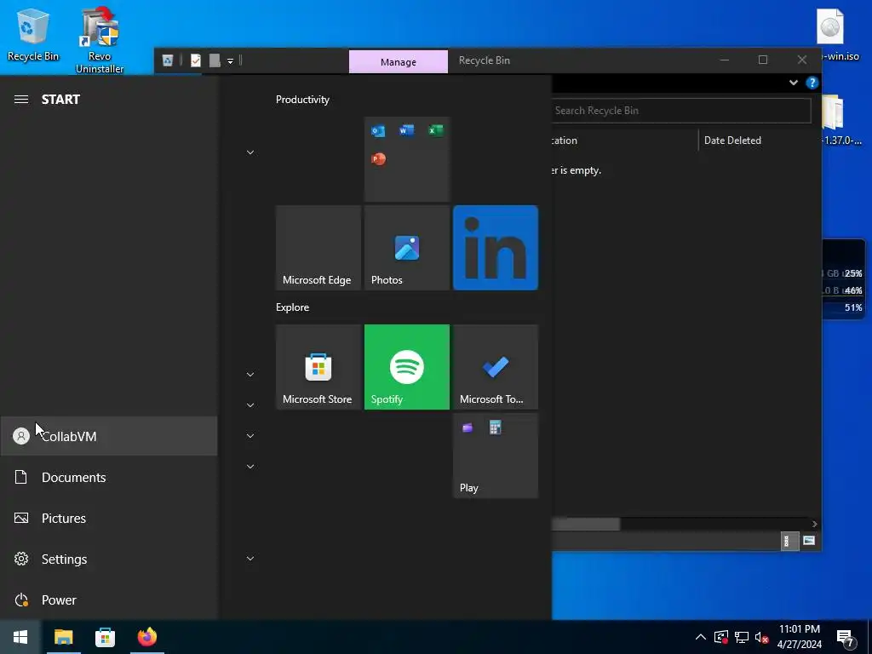The width and height of the screenshot is (872, 654).
Task: Switch to the Manage tab in Recycle Bin
Action: pyautogui.click(x=399, y=61)
